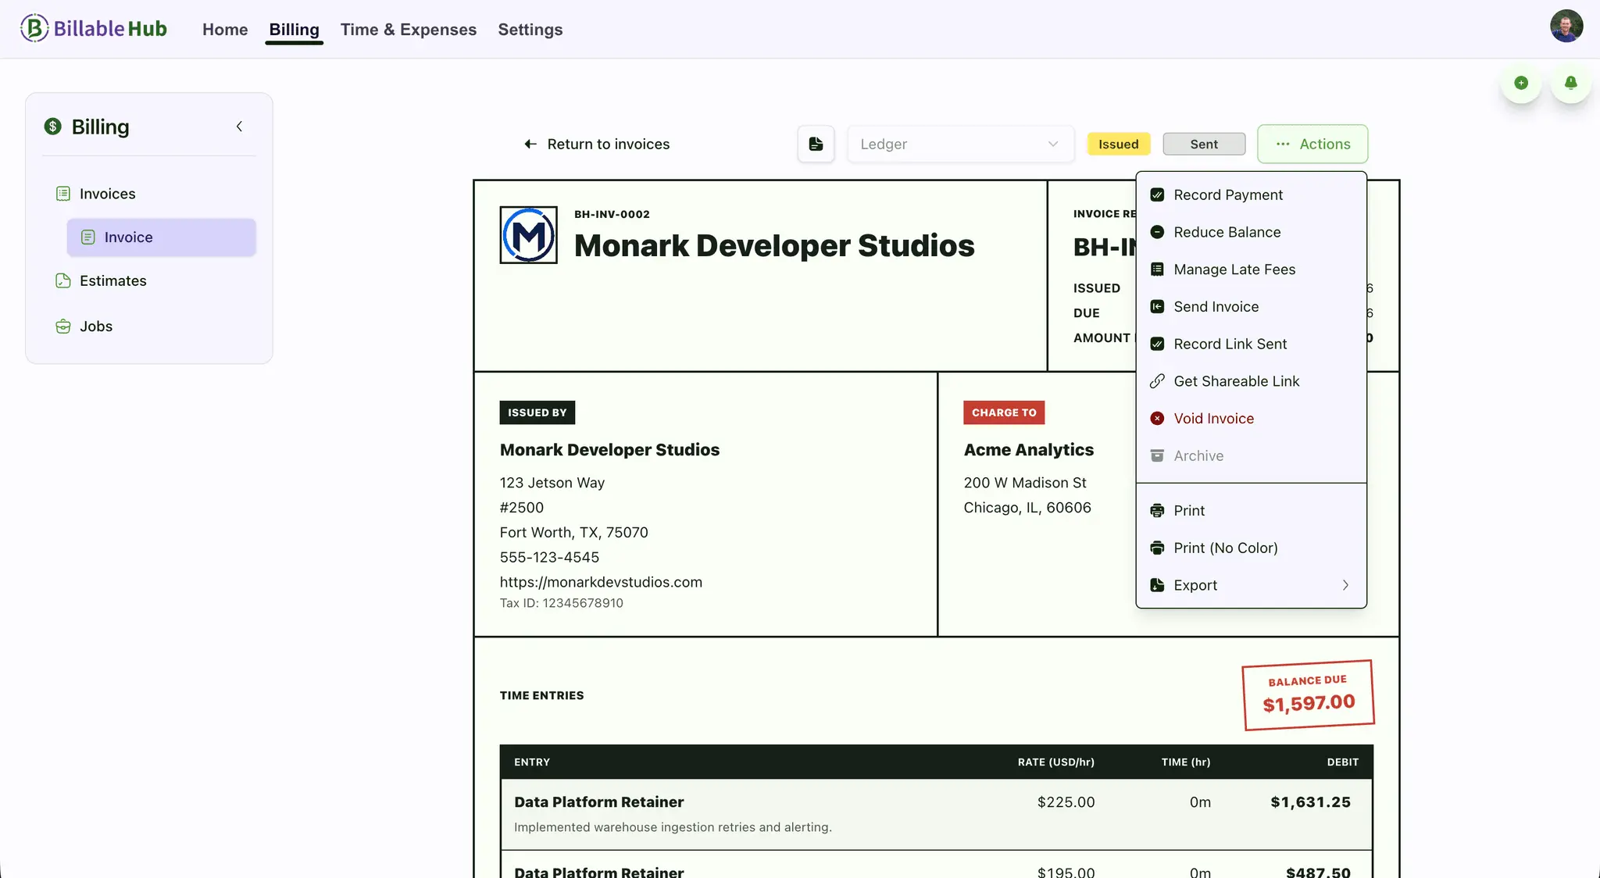Screen dimensions: 1600x878
Task: Click the invoice document icon button
Action: (816, 144)
